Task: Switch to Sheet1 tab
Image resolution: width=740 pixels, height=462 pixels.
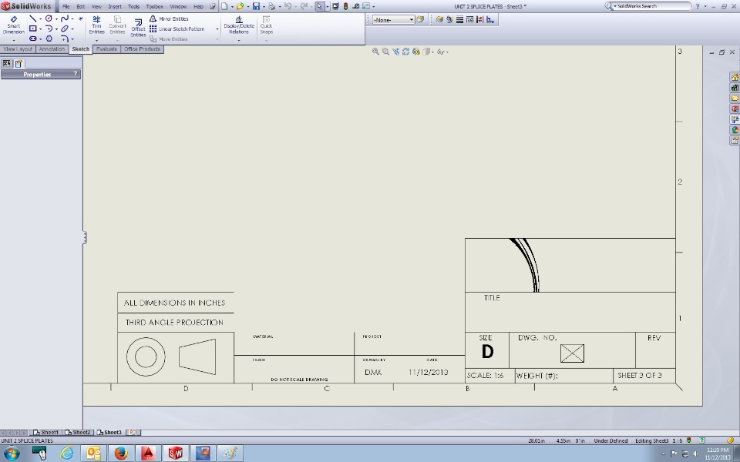Action: 46,432
